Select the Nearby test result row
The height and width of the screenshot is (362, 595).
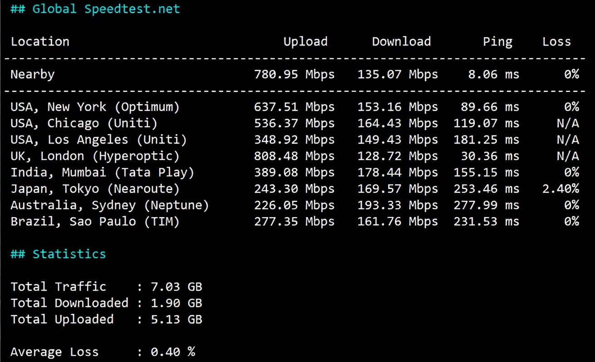(x=32, y=74)
